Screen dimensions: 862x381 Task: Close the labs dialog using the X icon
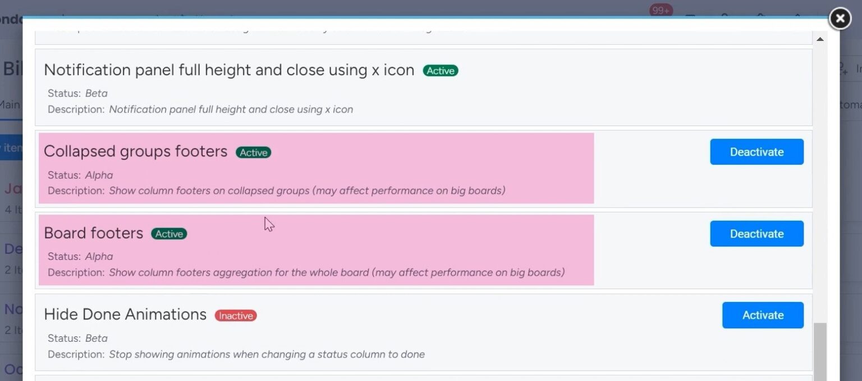(839, 18)
